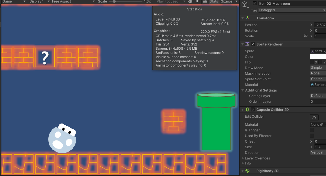
Task: Open the Game view dropdown
Action: tap(14, 1)
